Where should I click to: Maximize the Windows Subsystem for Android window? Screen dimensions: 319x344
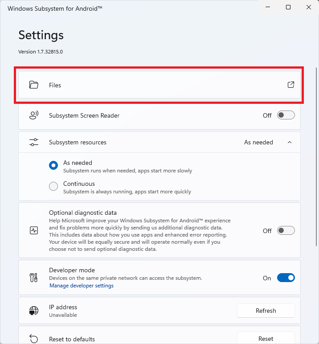click(288, 7)
